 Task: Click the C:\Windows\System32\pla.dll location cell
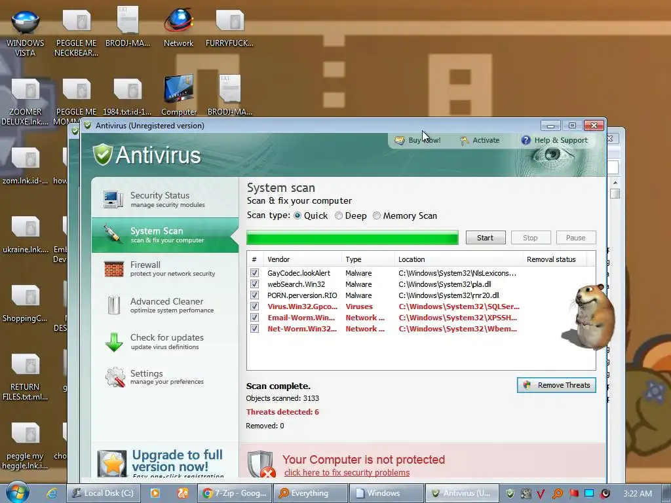[x=445, y=284]
